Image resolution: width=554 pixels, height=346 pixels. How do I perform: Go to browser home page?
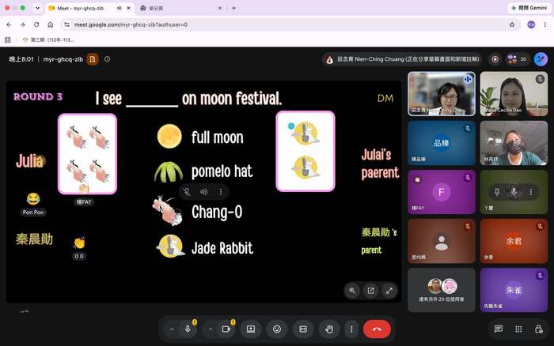click(x=50, y=24)
